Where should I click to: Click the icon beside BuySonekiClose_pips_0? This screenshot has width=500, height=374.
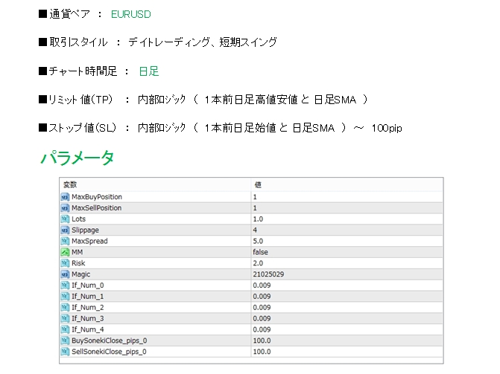65,341
